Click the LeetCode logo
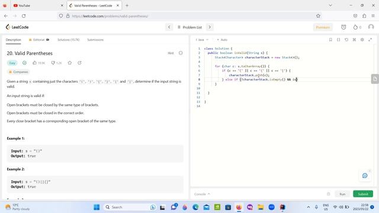The width and height of the screenshot is (379, 213). tap(17, 27)
